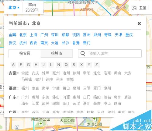Choose 澳门 in hot cities
Image resolution: width=152 pixels, height=131 pixels.
(87, 43)
